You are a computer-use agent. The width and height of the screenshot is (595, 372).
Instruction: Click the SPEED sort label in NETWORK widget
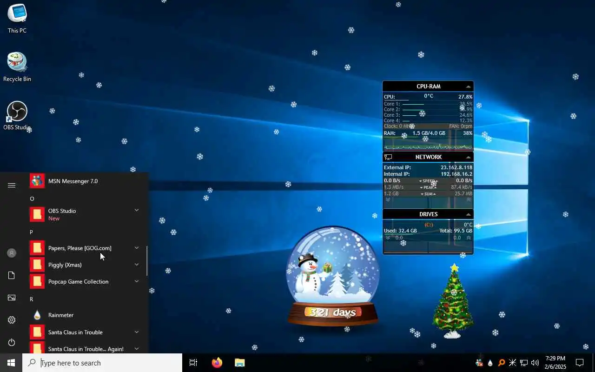pyautogui.click(x=428, y=181)
